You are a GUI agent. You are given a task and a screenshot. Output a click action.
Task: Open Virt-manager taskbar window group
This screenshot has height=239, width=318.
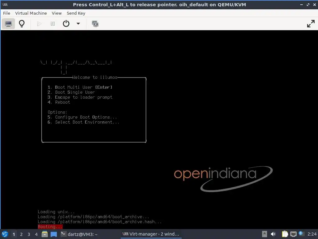(151, 234)
